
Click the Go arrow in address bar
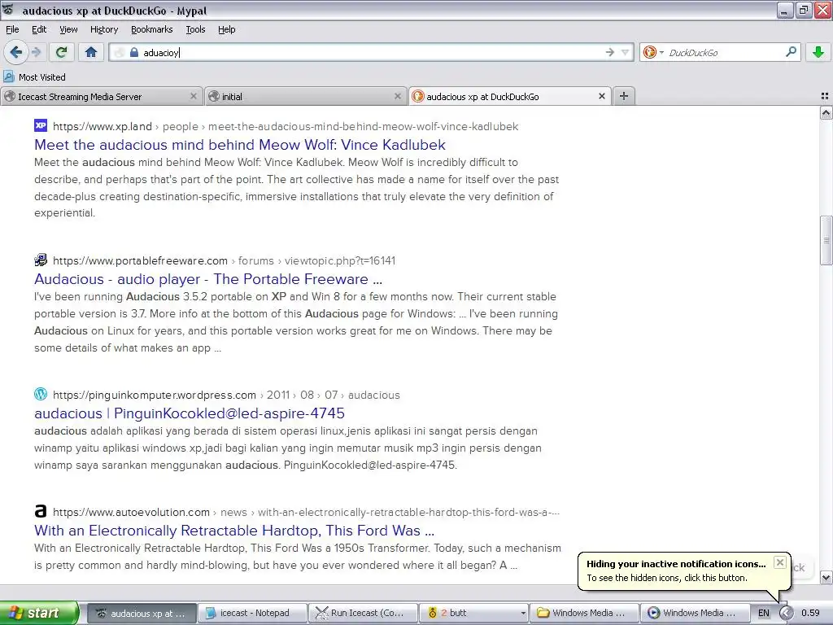coord(610,52)
